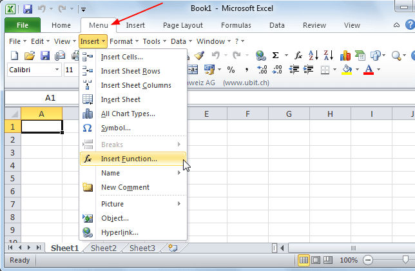Click the zoom out minus button

click(x=368, y=260)
